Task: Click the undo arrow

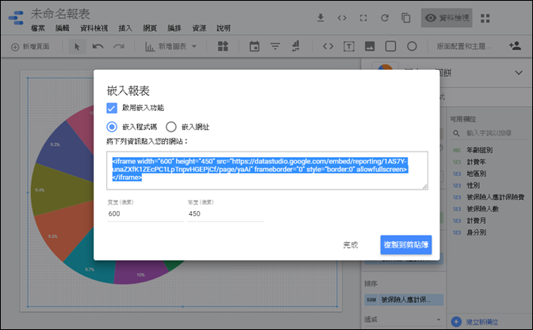Action: [x=98, y=47]
